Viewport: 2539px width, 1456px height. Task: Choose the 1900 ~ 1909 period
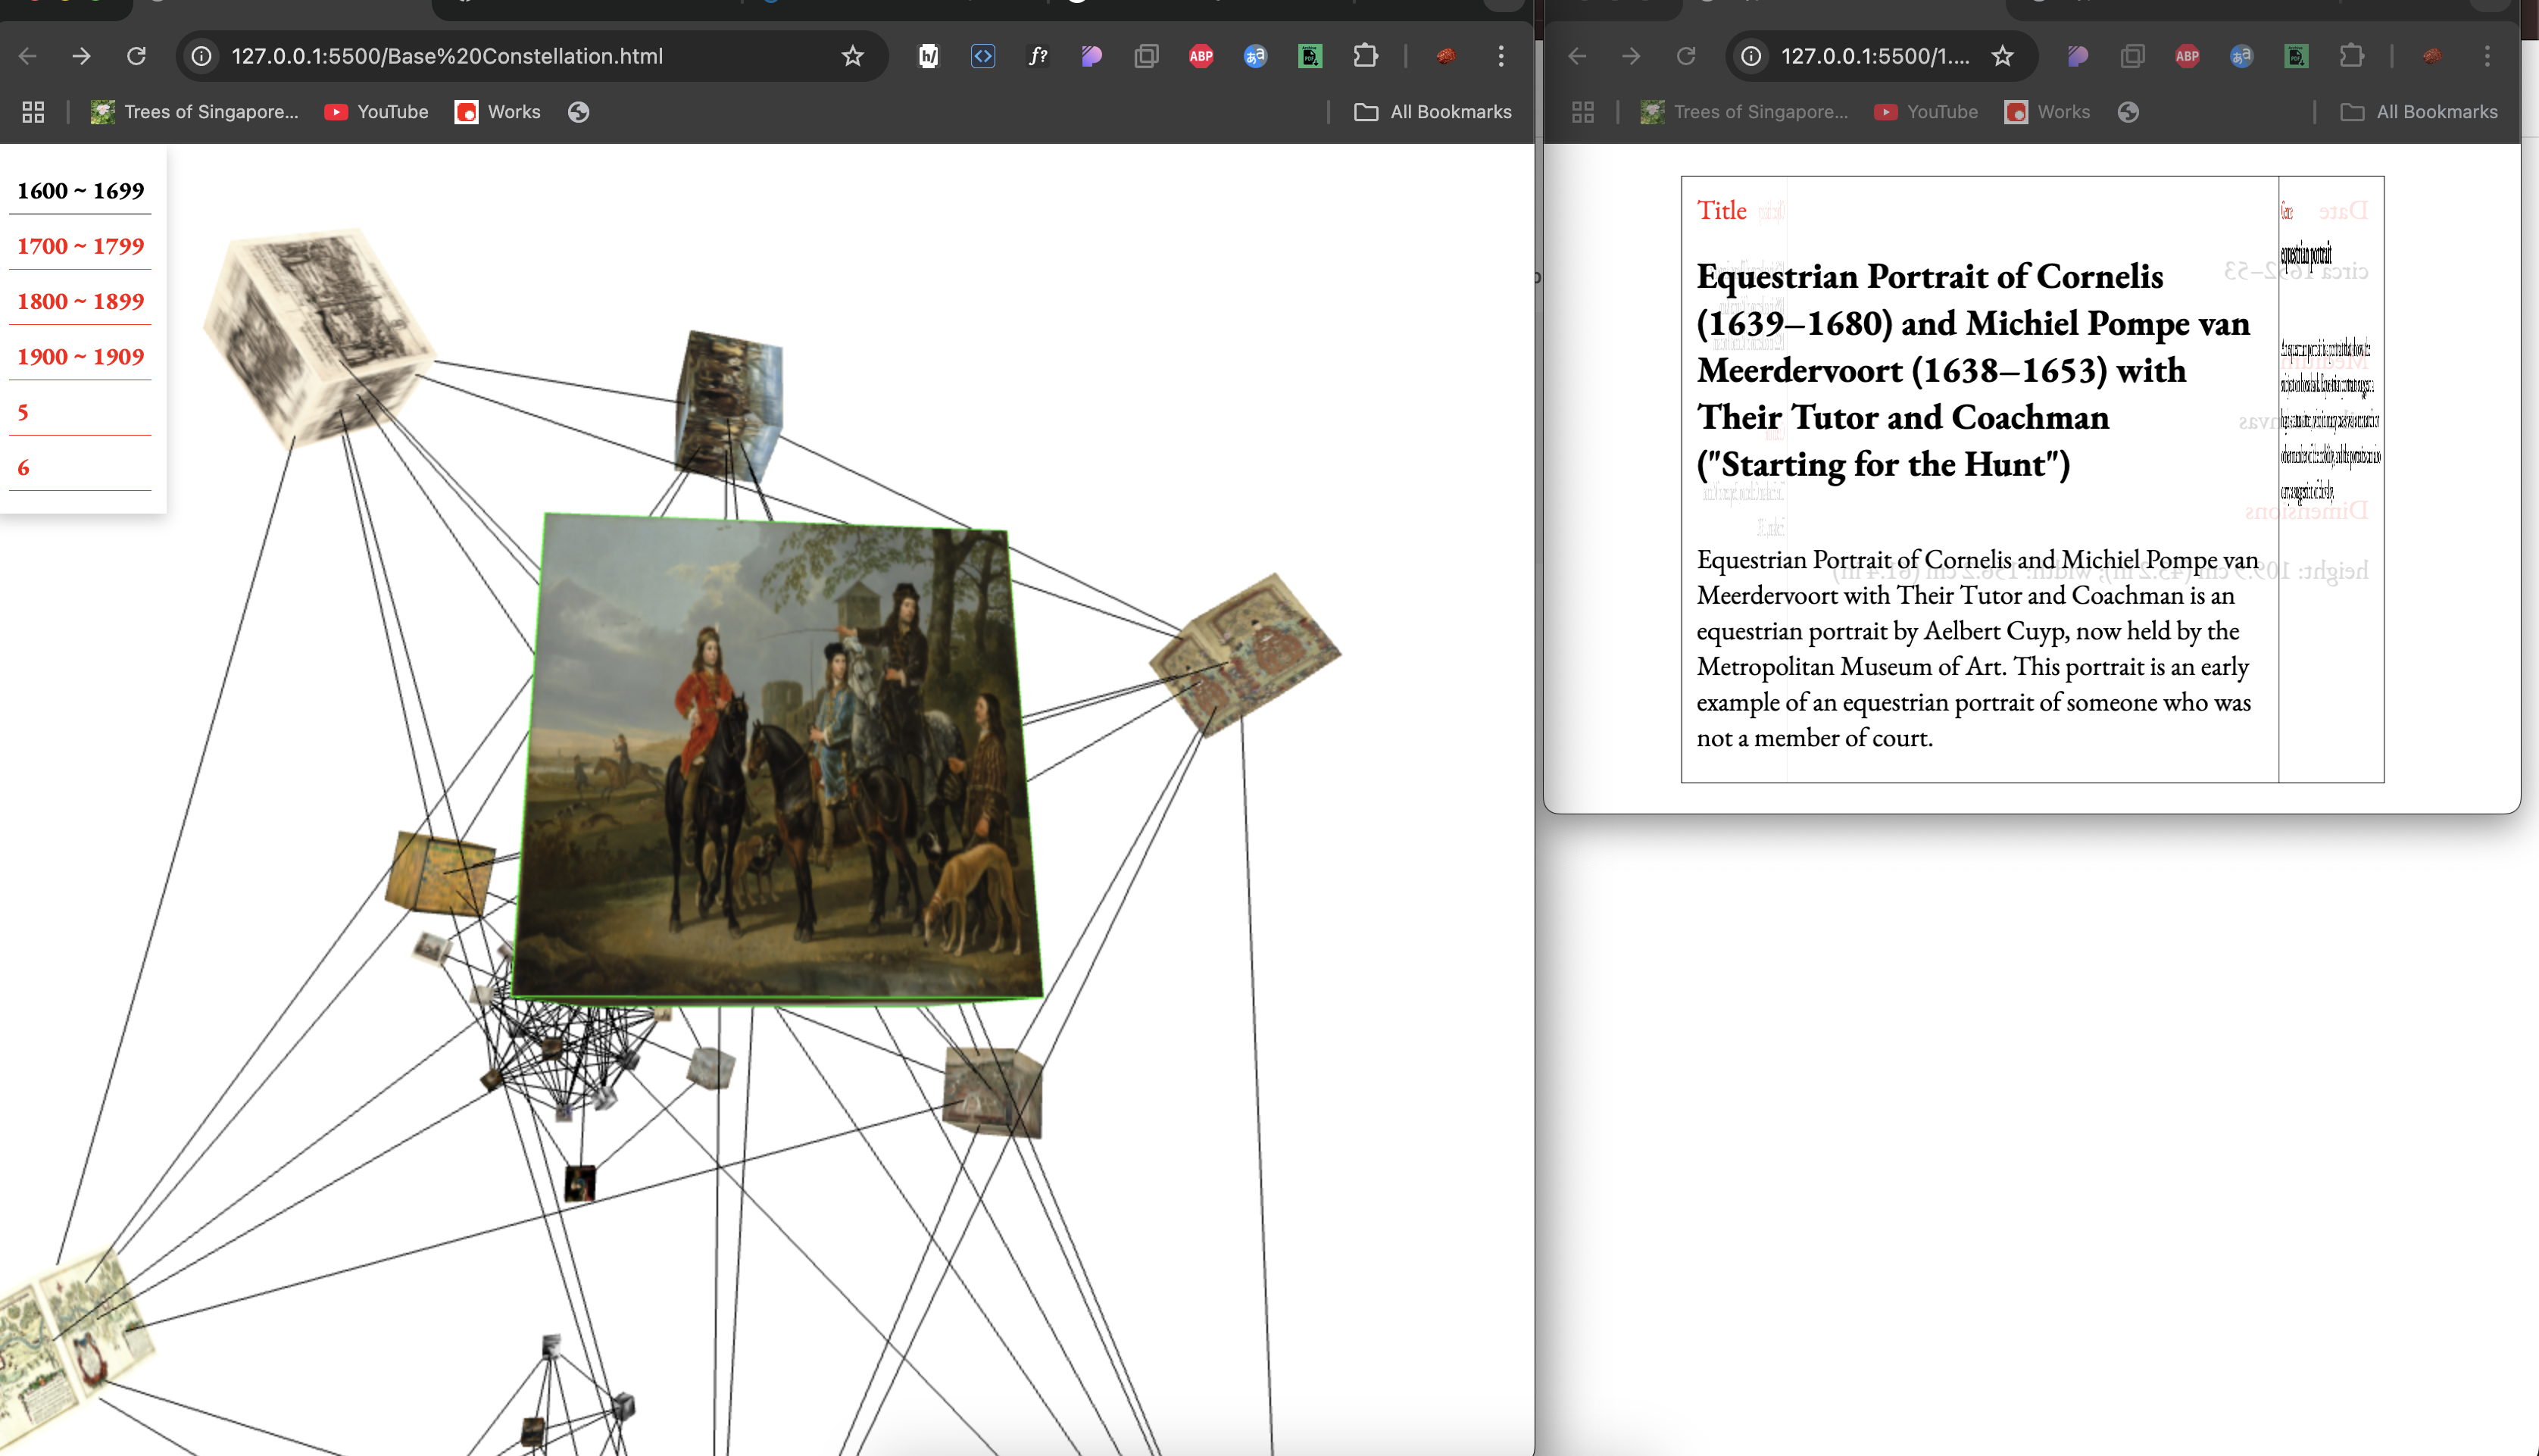point(80,357)
